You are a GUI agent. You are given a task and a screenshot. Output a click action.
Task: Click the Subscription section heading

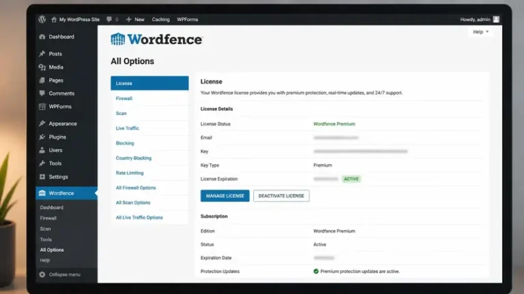pyautogui.click(x=214, y=216)
